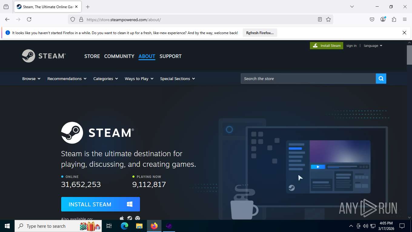Screen dimensions: 412x232
Task: Expand the Special Sections dropdown
Action: (178, 79)
